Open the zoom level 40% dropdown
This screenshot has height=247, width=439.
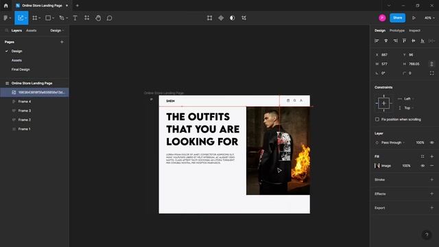pos(429,18)
